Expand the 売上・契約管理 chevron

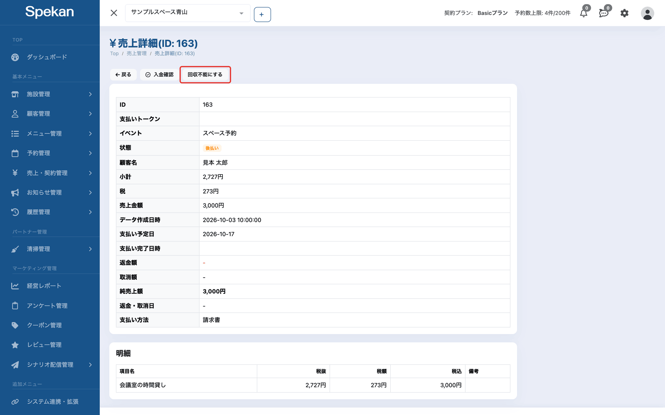(90, 173)
